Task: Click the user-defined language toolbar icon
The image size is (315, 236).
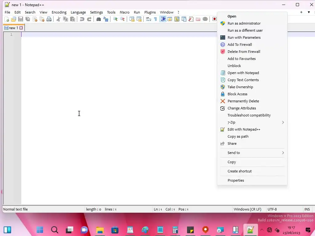Action: click(x=170, y=19)
